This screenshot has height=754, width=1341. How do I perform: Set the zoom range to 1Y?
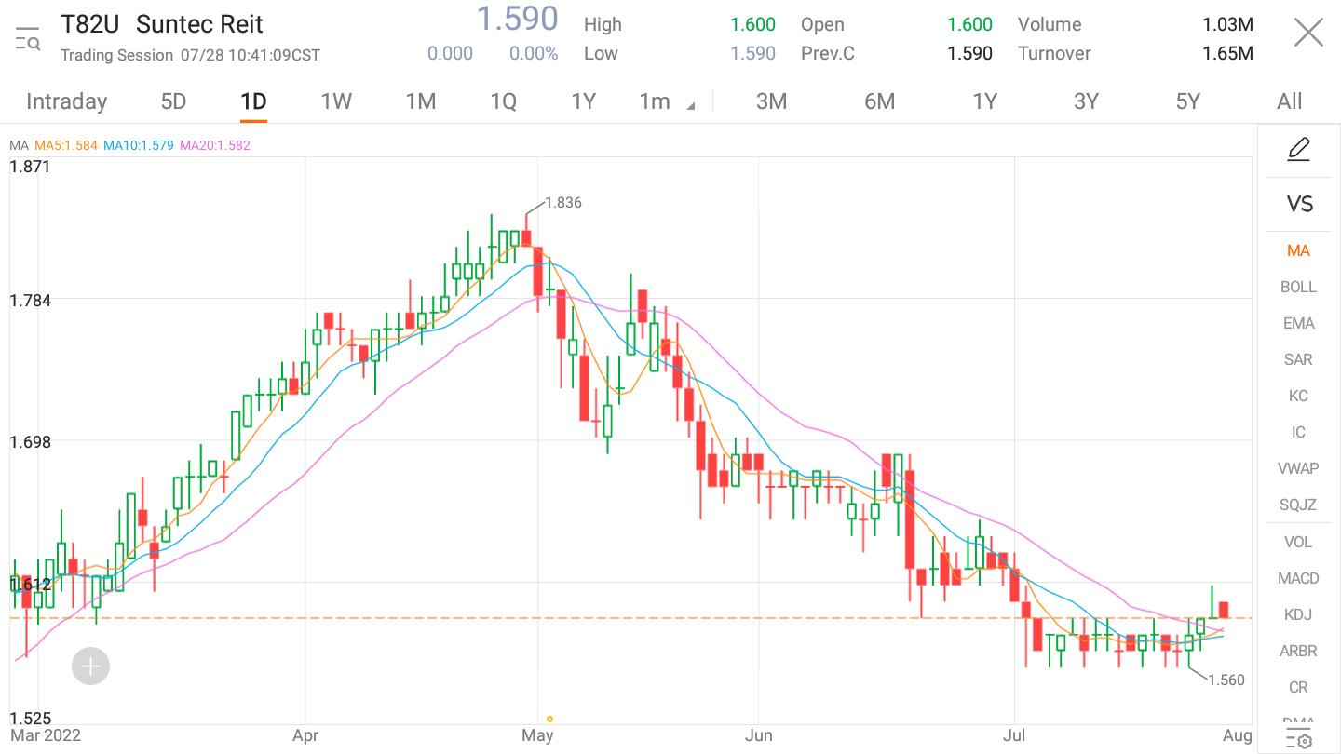click(984, 101)
